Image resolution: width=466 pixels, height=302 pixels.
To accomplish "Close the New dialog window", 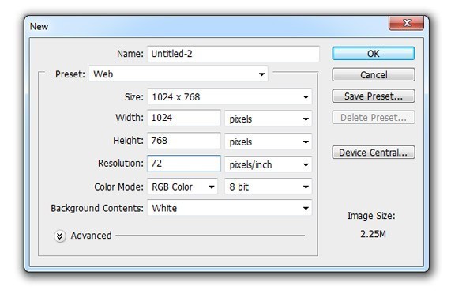I will point(406,23).
